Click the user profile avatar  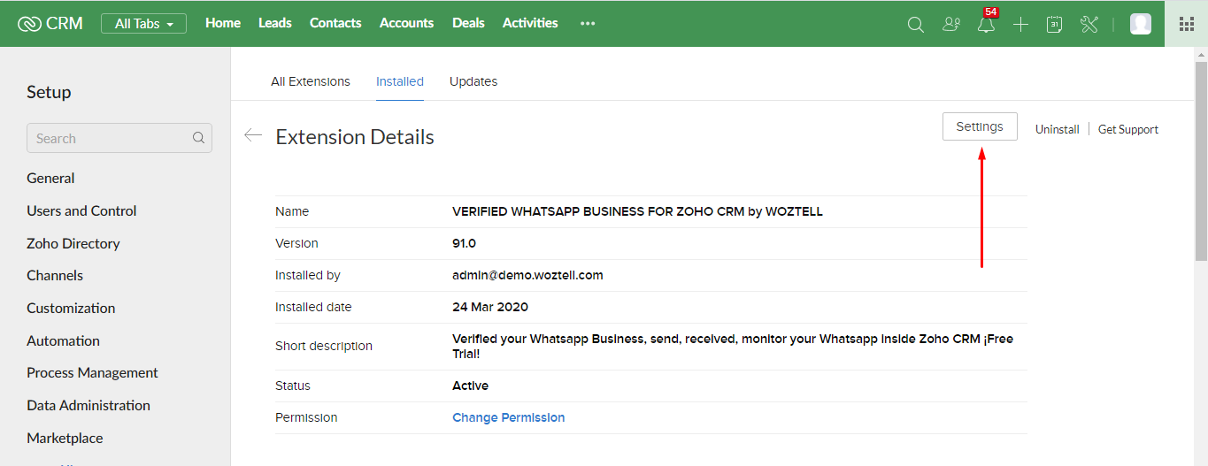pos(1141,24)
